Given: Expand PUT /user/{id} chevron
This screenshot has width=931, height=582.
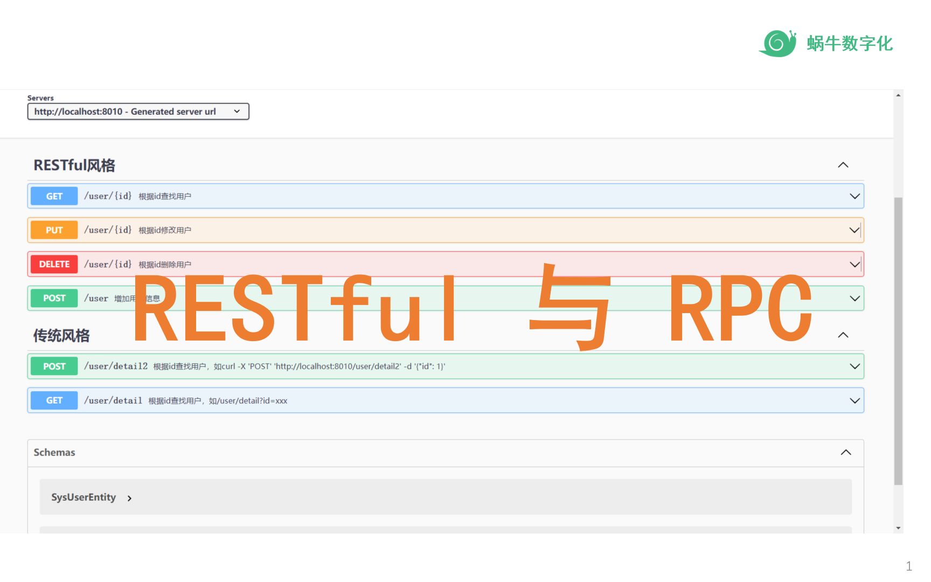Looking at the screenshot, I should coord(854,230).
